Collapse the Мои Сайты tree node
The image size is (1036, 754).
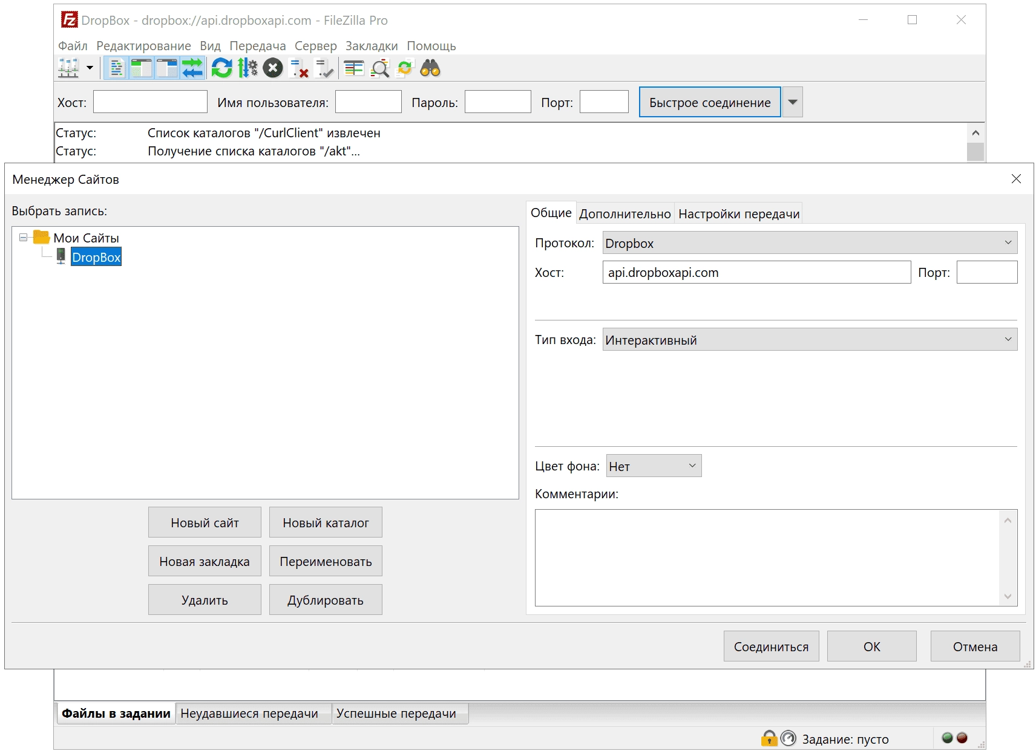tap(23, 238)
